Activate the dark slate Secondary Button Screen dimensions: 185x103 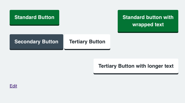(x=36, y=42)
